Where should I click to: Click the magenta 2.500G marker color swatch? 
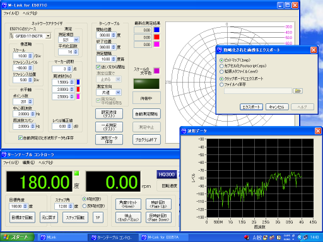(x=78, y=96)
